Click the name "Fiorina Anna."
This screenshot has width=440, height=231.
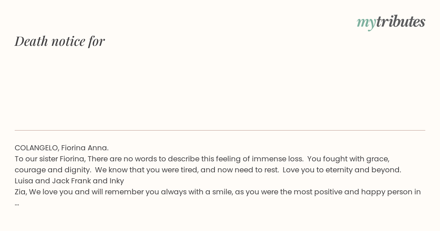85,148
